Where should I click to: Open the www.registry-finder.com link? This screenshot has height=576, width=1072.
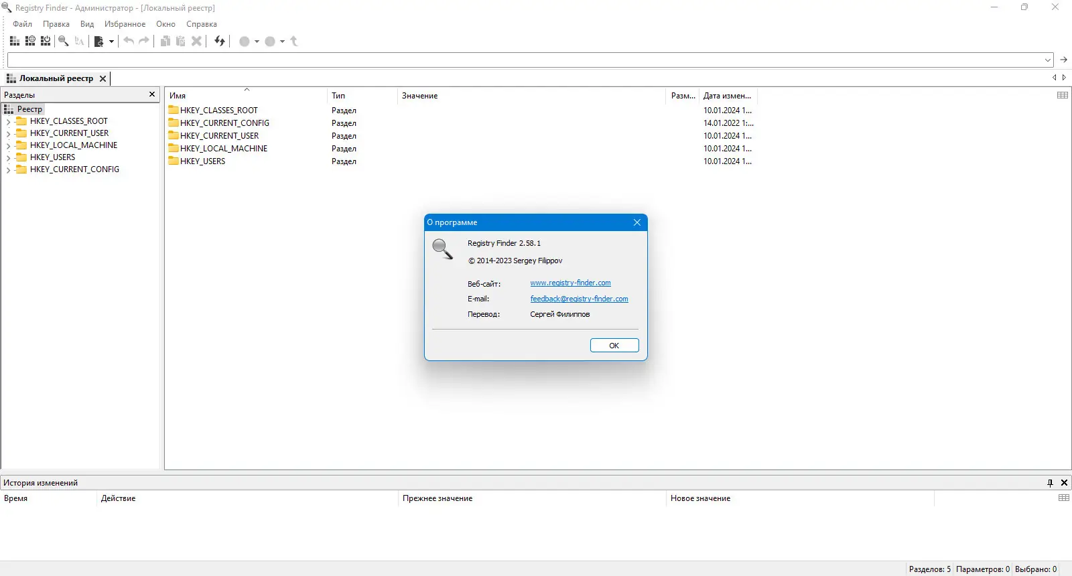tap(570, 283)
